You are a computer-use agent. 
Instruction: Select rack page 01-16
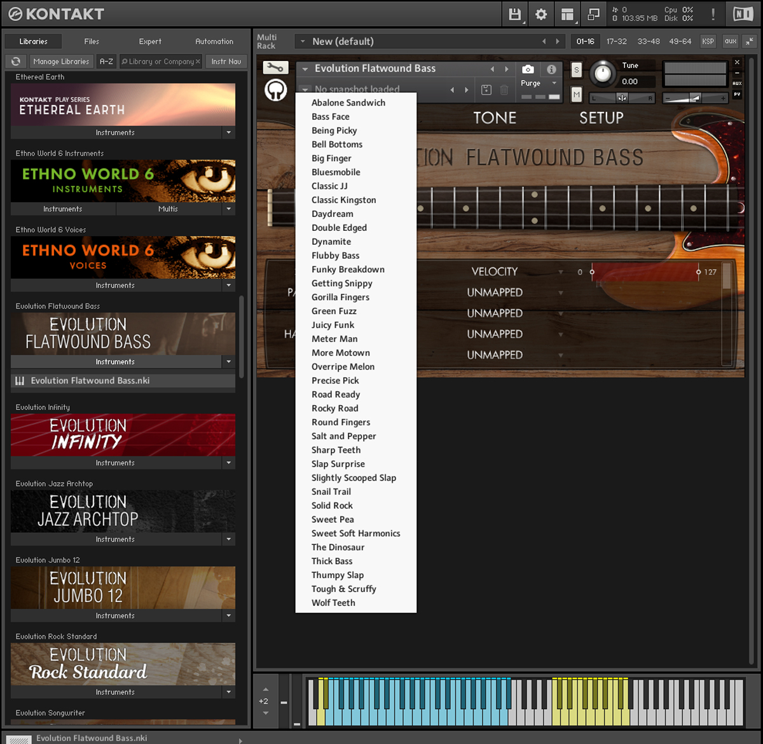click(x=585, y=41)
